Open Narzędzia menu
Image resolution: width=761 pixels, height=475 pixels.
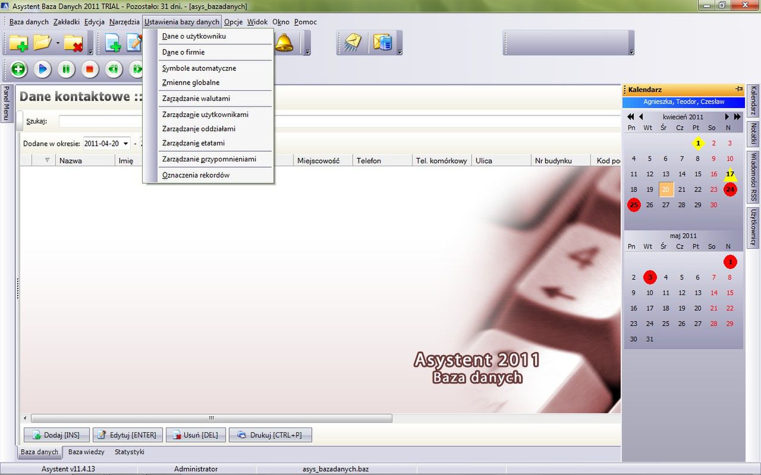(124, 22)
